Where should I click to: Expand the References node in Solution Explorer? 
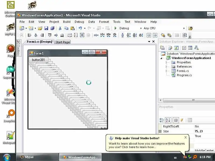point(166,67)
